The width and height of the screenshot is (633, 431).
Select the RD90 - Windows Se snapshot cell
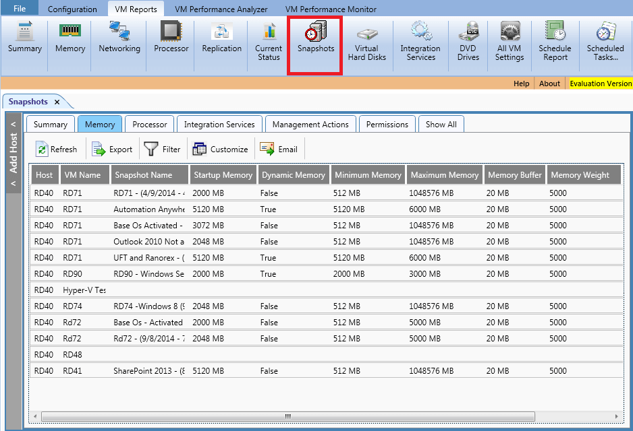(x=148, y=273)
